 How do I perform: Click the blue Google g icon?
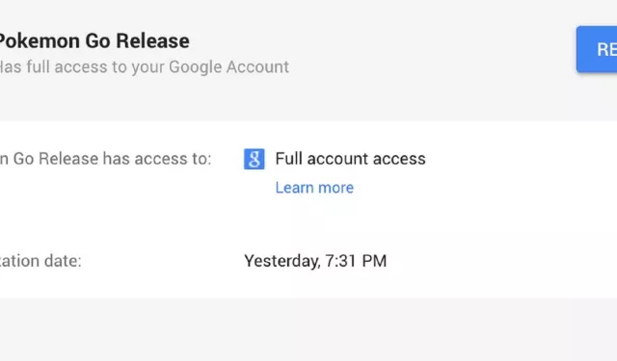pos(255,159)
